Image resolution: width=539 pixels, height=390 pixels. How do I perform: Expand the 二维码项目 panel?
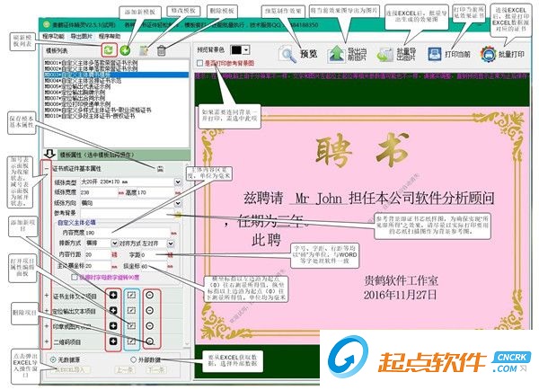47,341
